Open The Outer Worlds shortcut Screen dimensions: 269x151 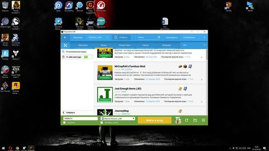click(x=79, y=23)
